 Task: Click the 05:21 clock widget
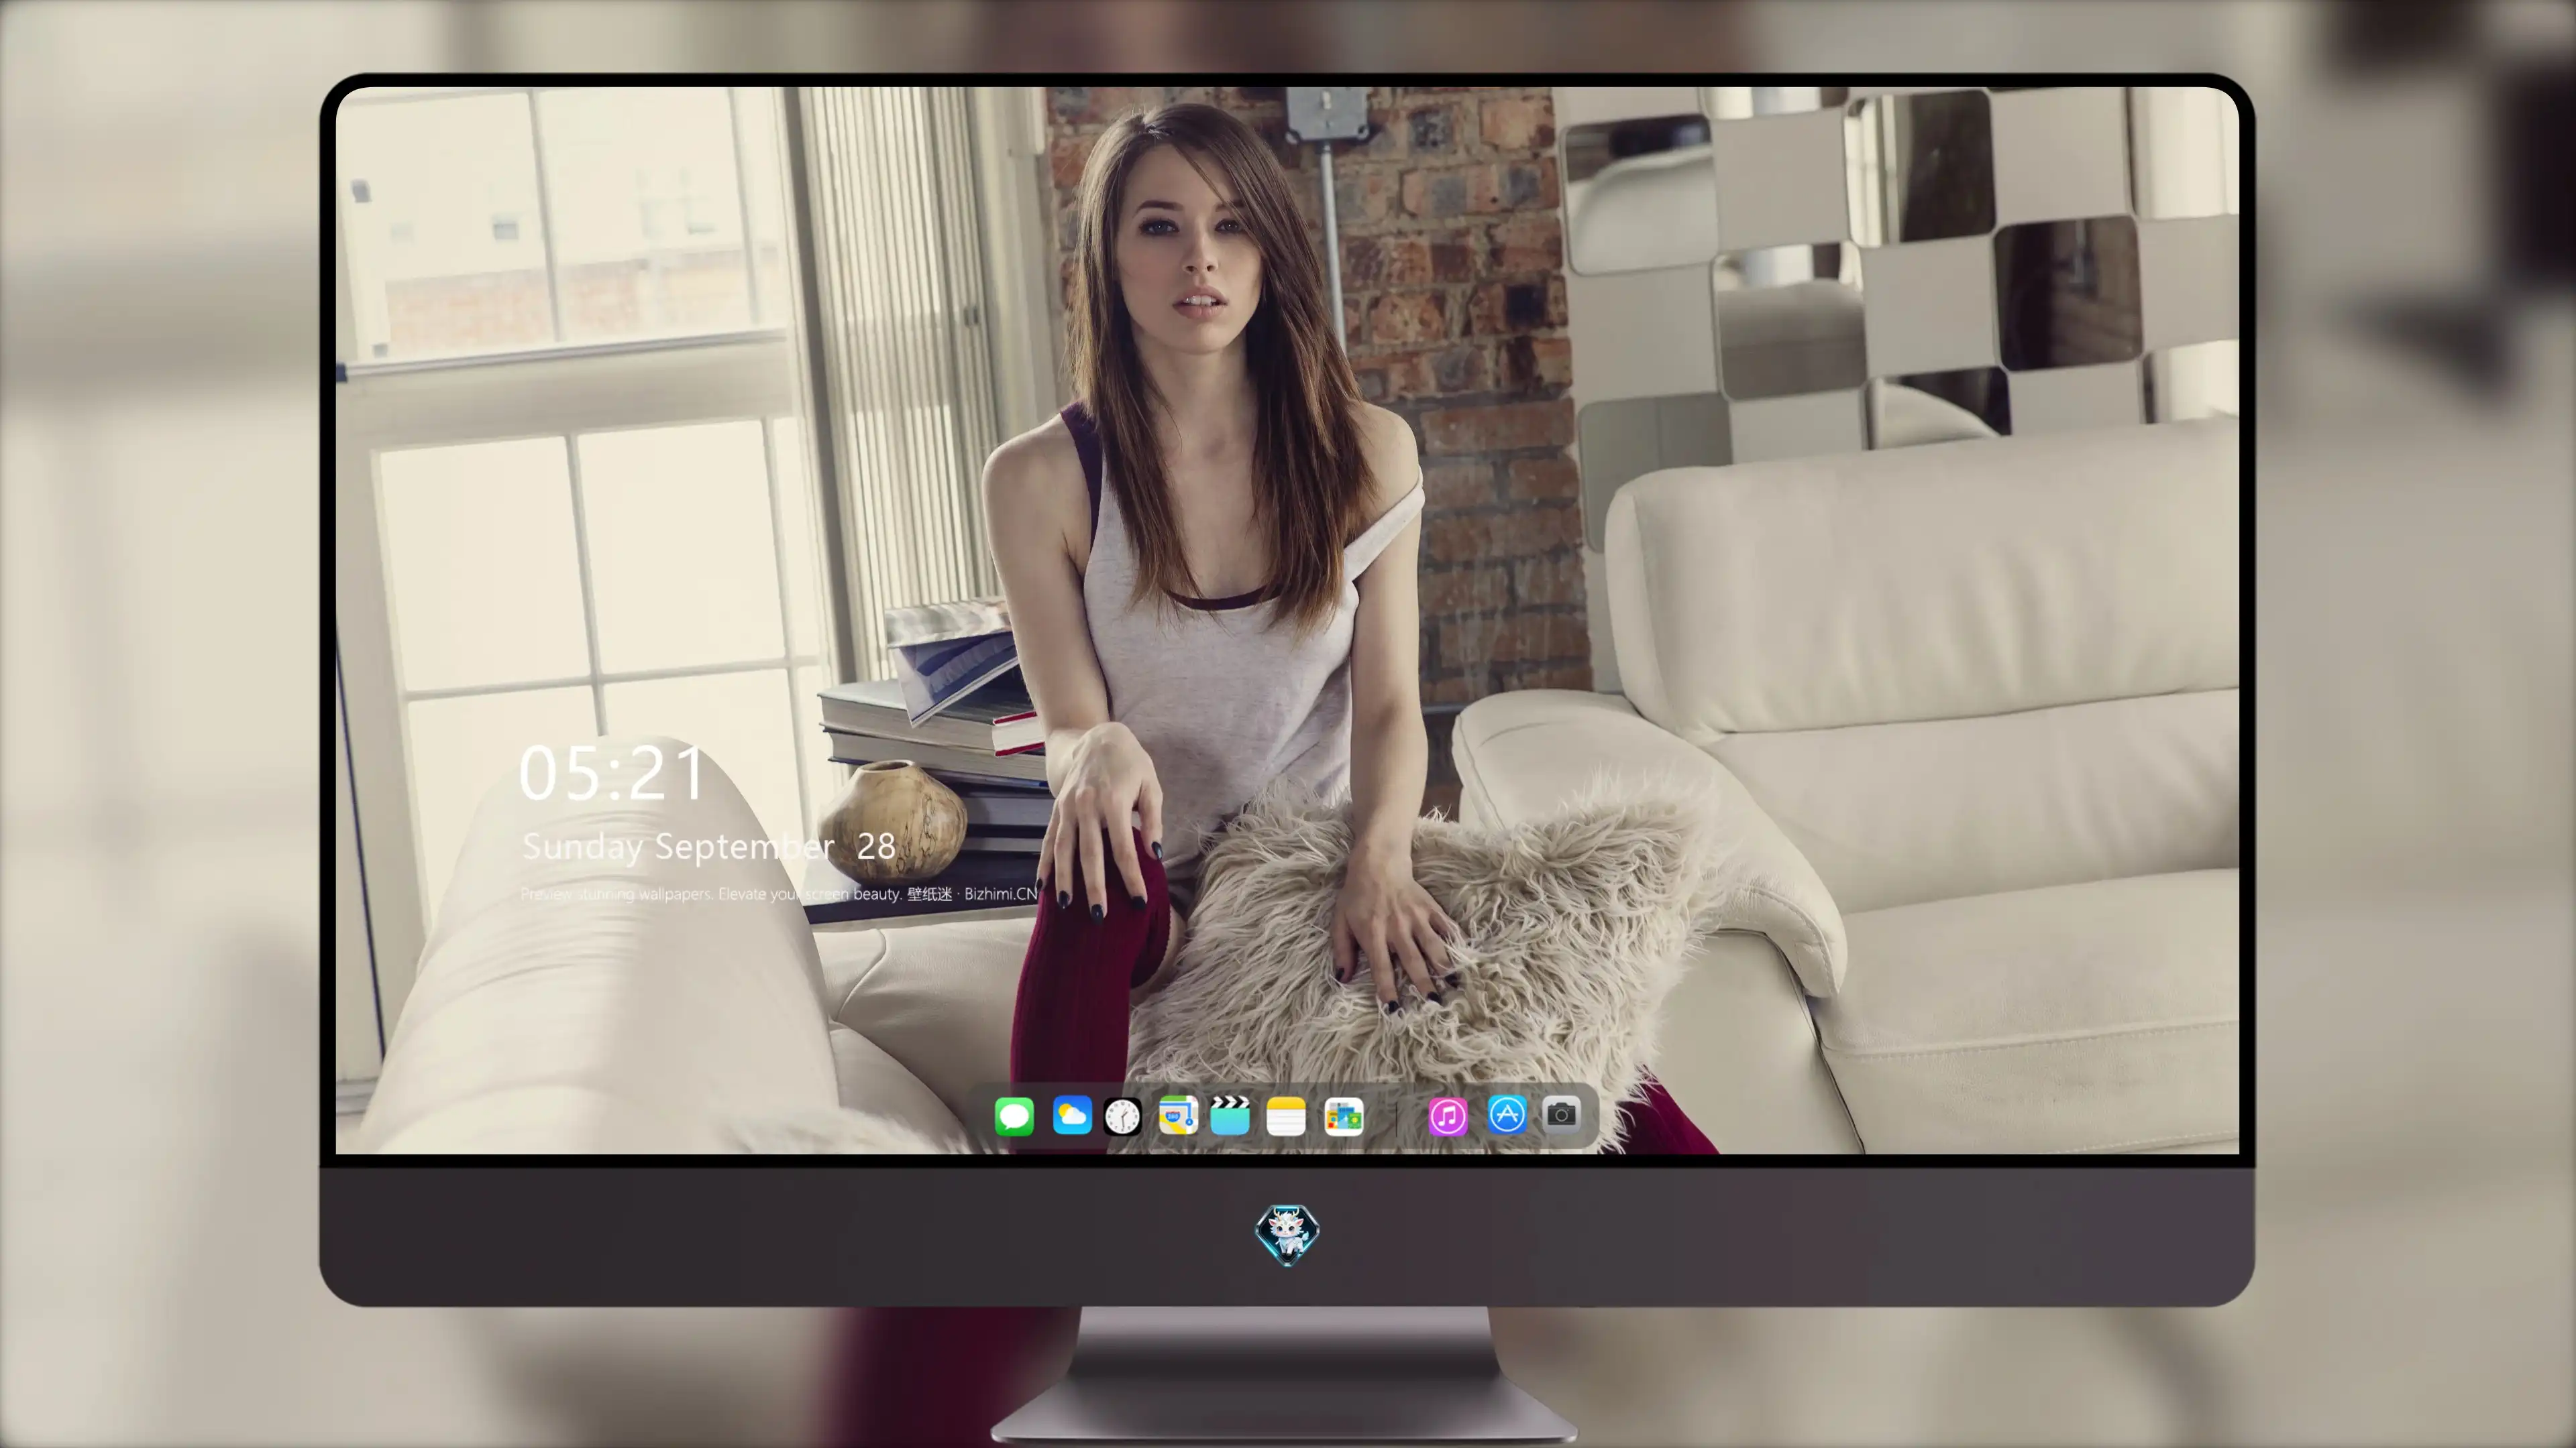pyautogui.click(x=612, y=774)
